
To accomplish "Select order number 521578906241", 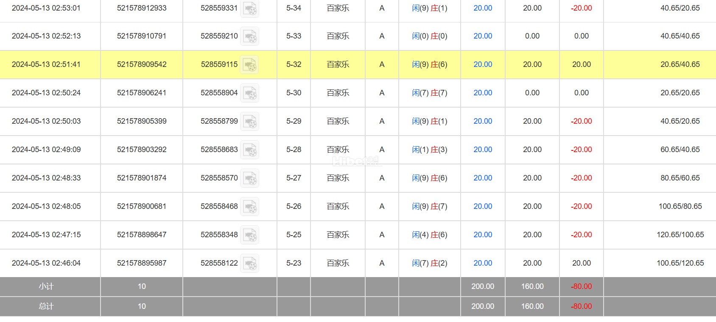I will tap(142, 93).
